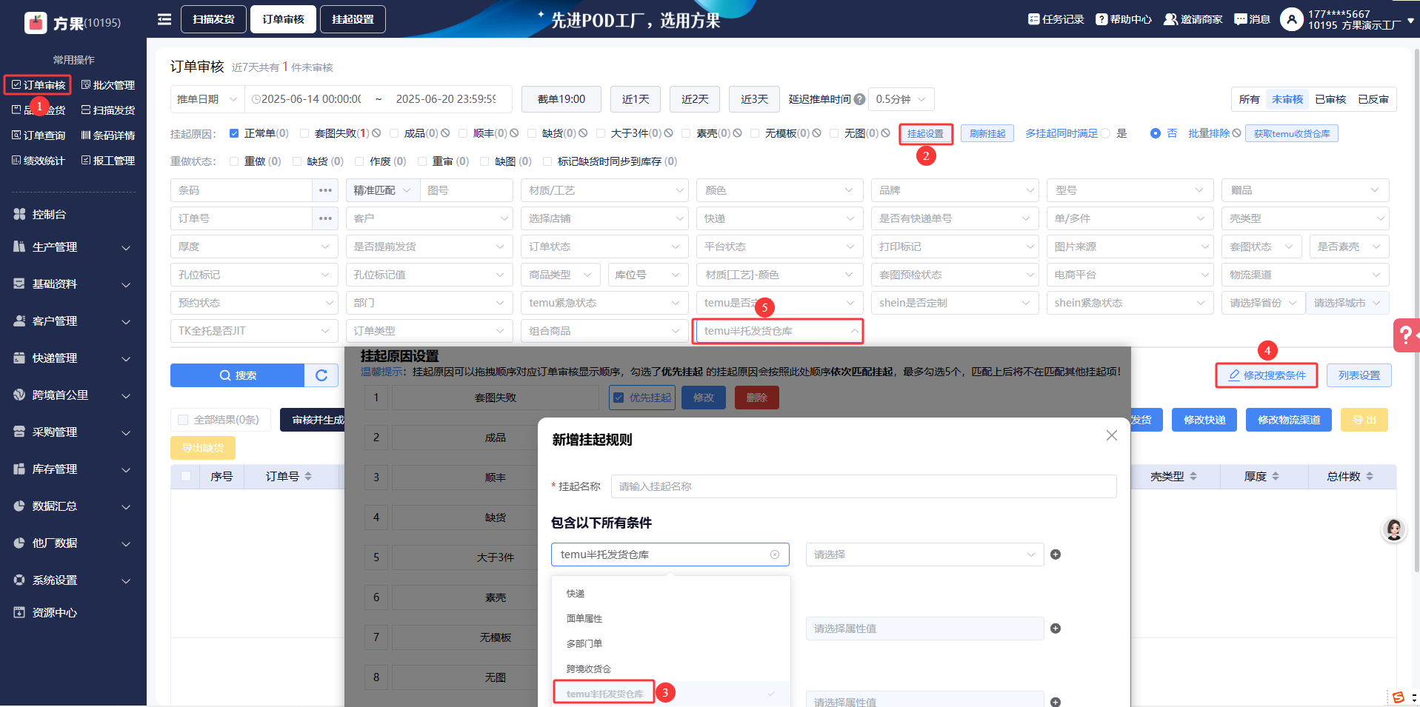Open the red floating question-mark help widget
The width and height of the screenshot is (1420, 707).
point(1406,335)
